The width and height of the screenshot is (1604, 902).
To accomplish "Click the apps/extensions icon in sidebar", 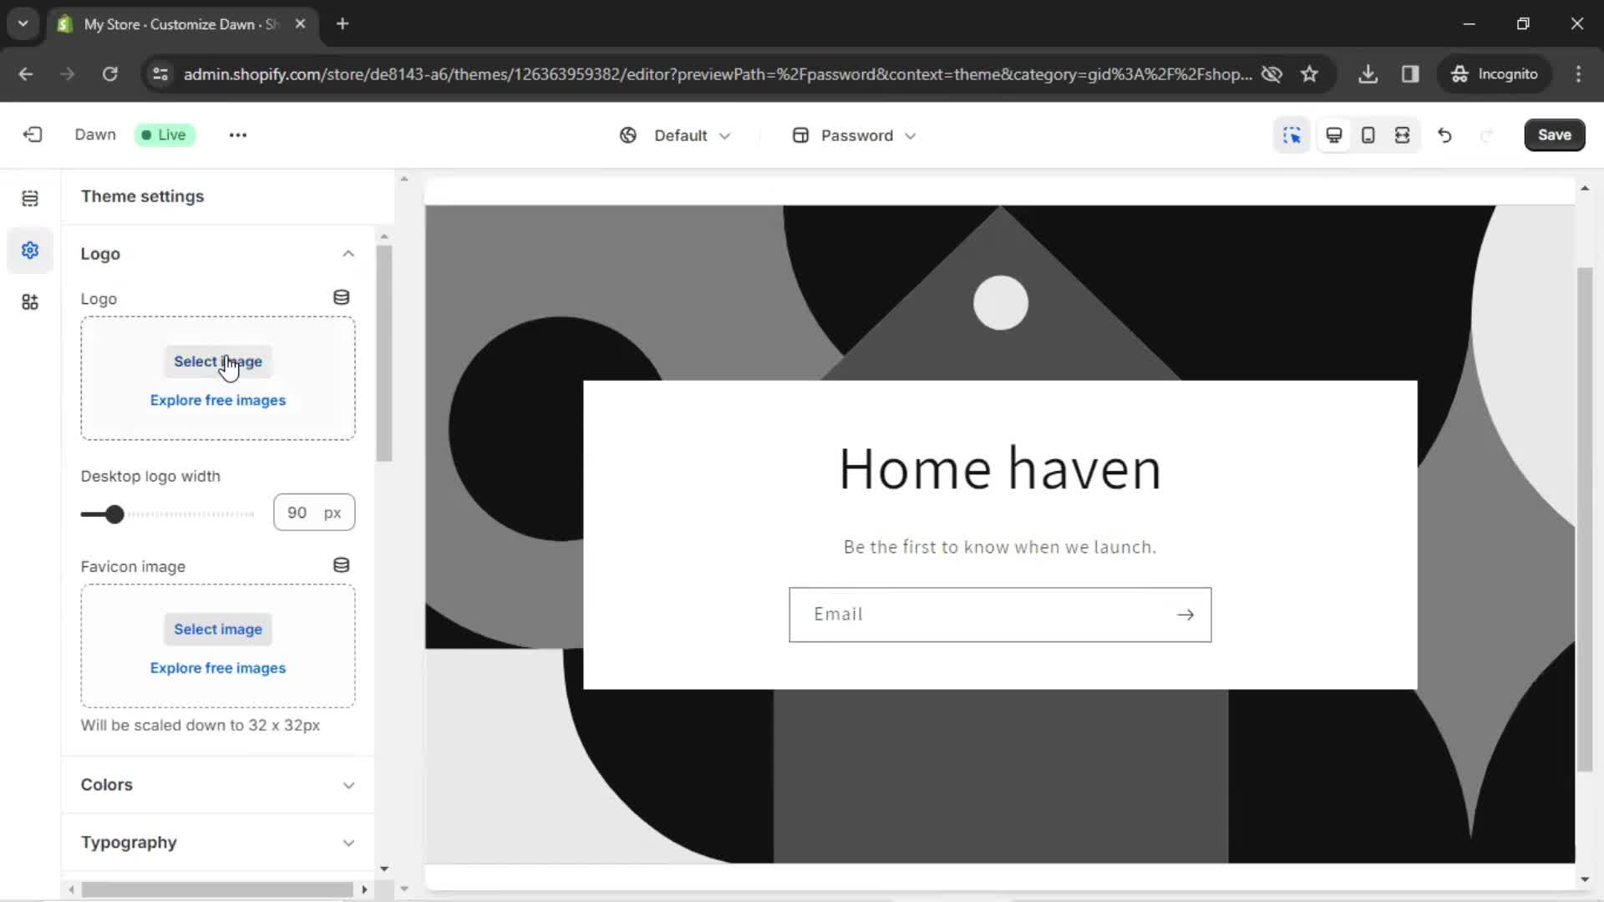I will [30, 303].
